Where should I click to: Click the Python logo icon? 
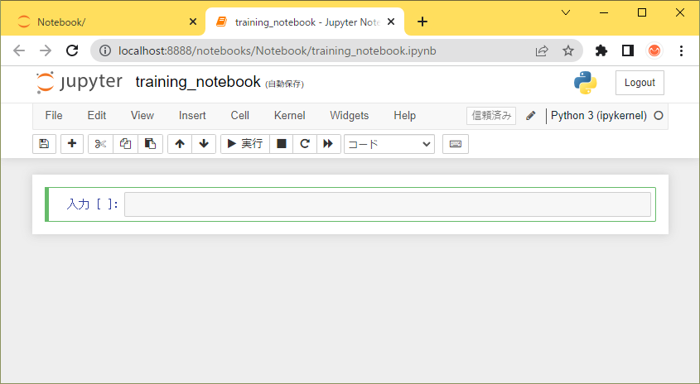(586, 83)
